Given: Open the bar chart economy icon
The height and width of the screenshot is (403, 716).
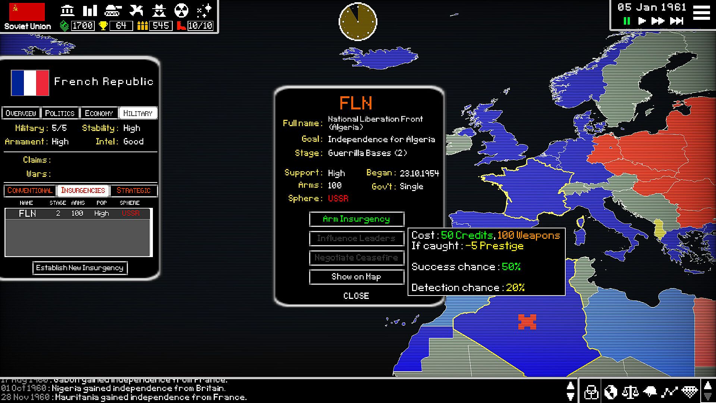Looking at the screenshot, I should tap(90, 10).
